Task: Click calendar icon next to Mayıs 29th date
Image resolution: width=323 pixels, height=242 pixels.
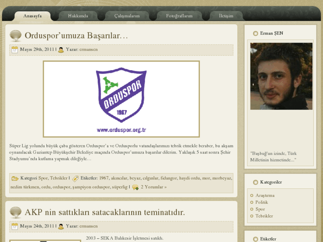Action: tap(15, 50)
